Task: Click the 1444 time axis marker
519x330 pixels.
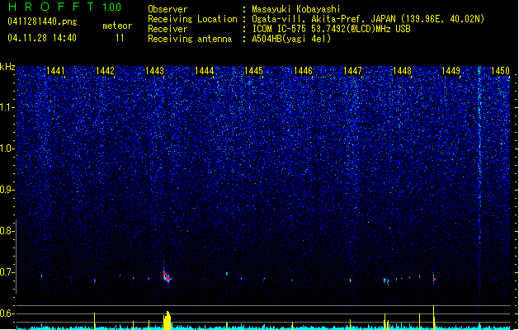Action: 205,71
